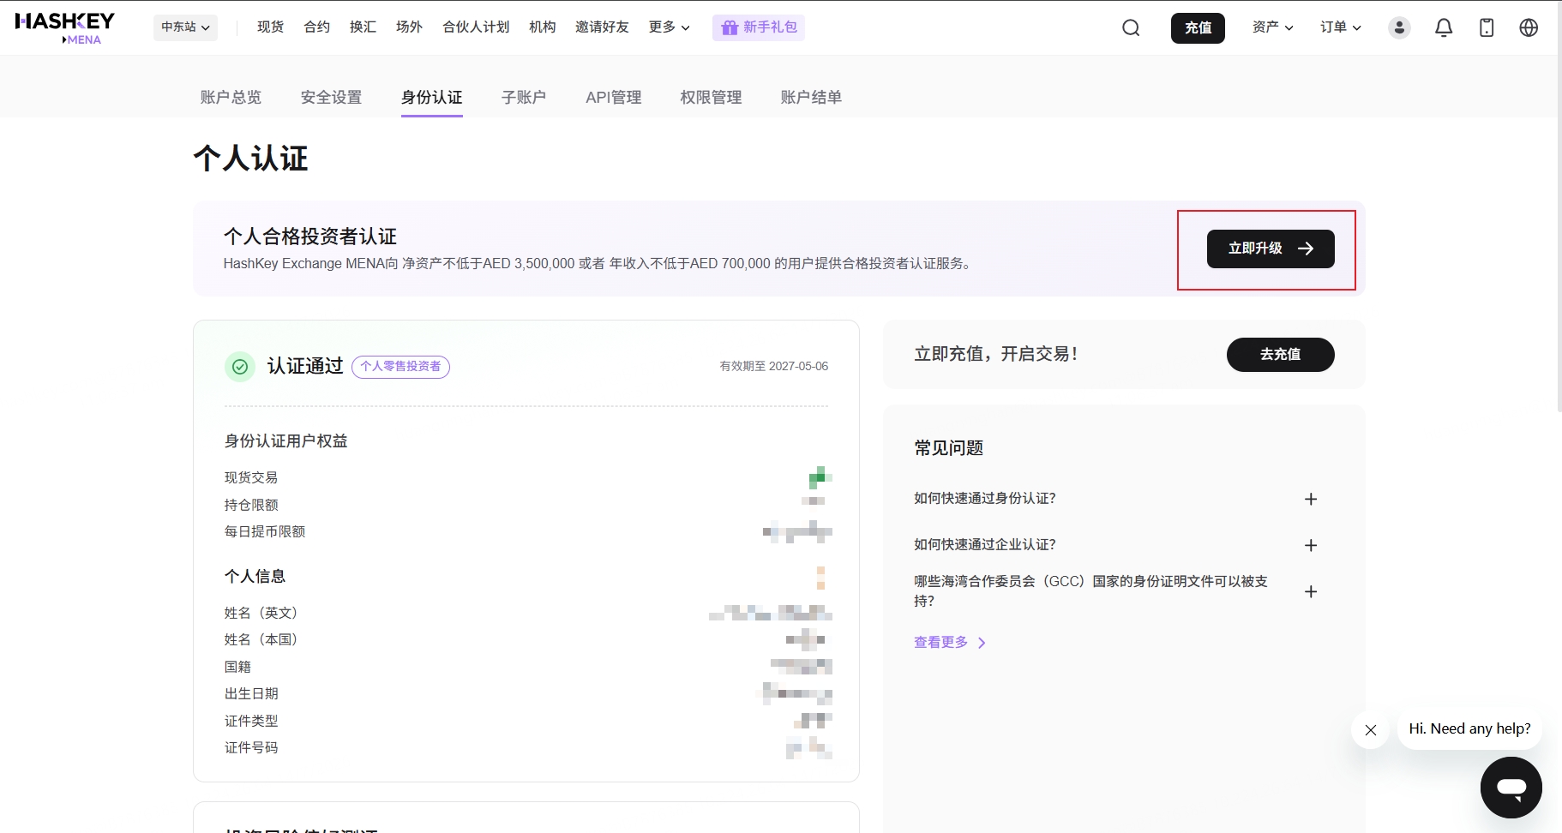Click the 新手礼包 gift button
Screen dimensions: 1562x833
click(759, 27)
